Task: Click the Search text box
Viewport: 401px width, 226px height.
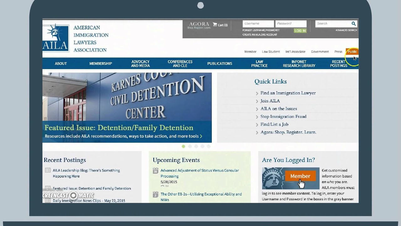Action: point(333,24)
